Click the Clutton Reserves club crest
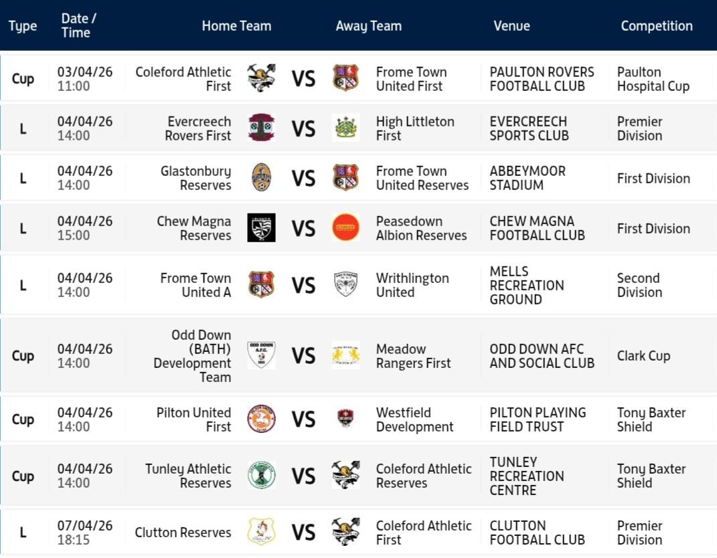The height and width of the screenshot is (558, 717). pyautogui.click(x=261, y=533)
